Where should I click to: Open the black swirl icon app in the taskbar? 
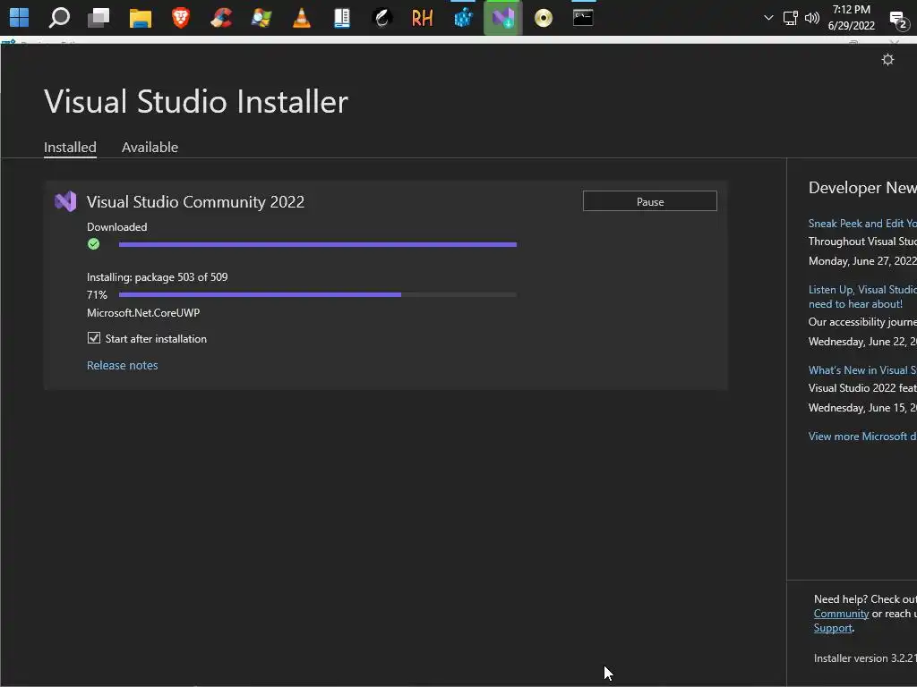381,18
